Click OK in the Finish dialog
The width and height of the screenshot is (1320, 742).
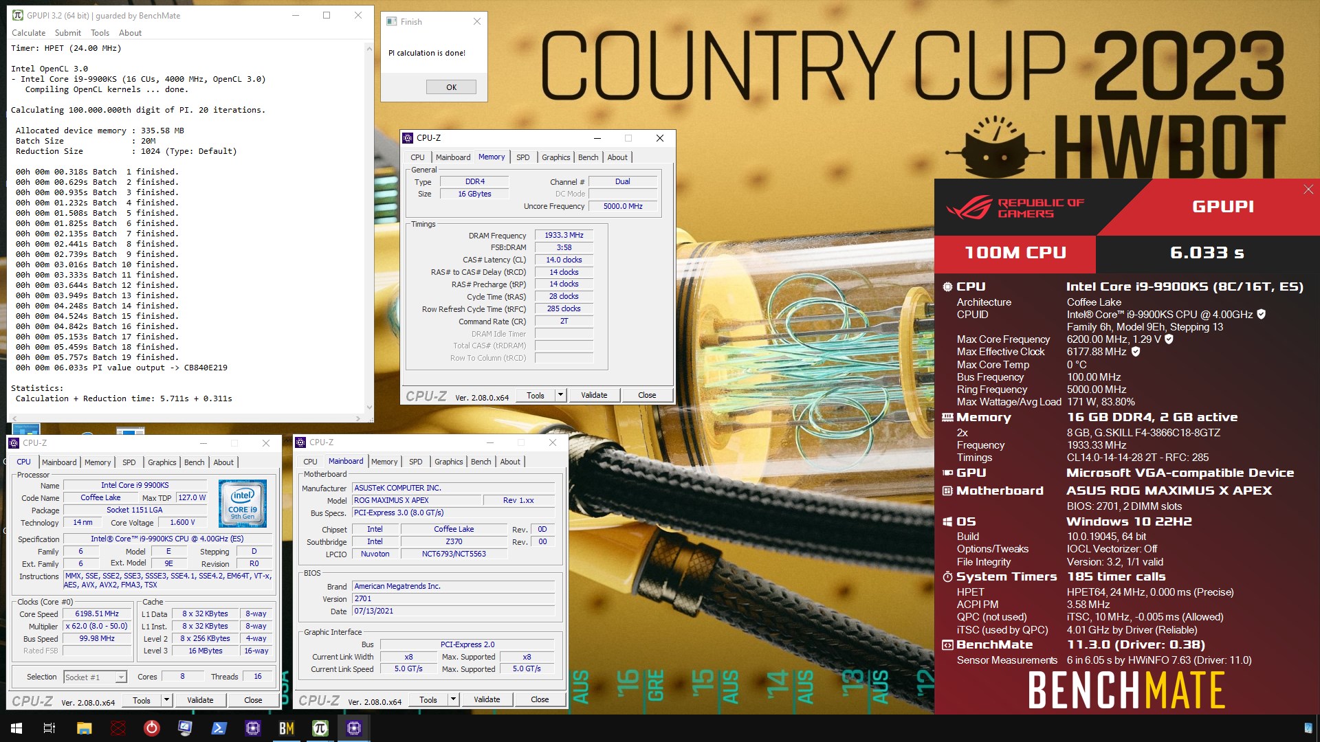click(x=451, y=87)
